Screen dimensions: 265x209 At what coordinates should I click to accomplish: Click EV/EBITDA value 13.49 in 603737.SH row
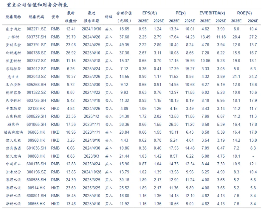205,37
